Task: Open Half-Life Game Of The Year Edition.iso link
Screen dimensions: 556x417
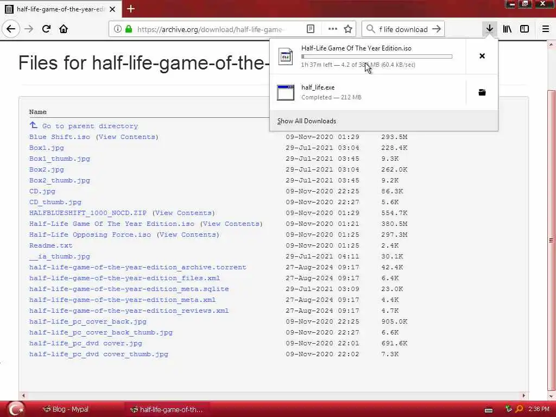Action: (x=112, y=224)
